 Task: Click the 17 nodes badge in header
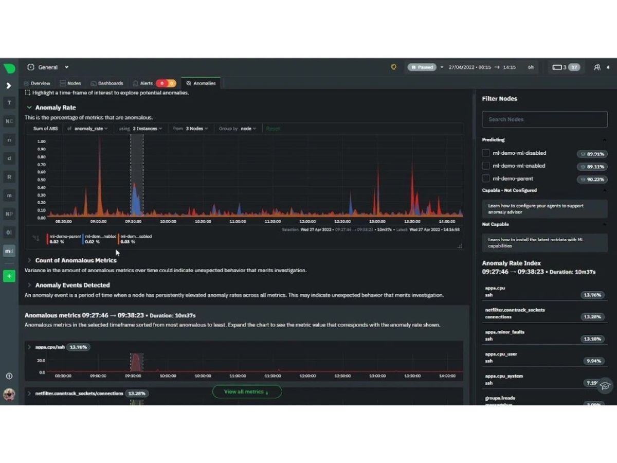click(x=574, y=67)
